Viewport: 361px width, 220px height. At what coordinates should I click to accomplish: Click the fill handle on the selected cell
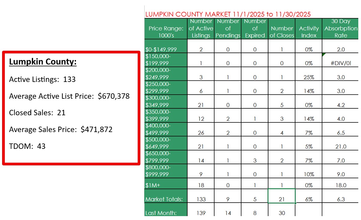(295, 203)
